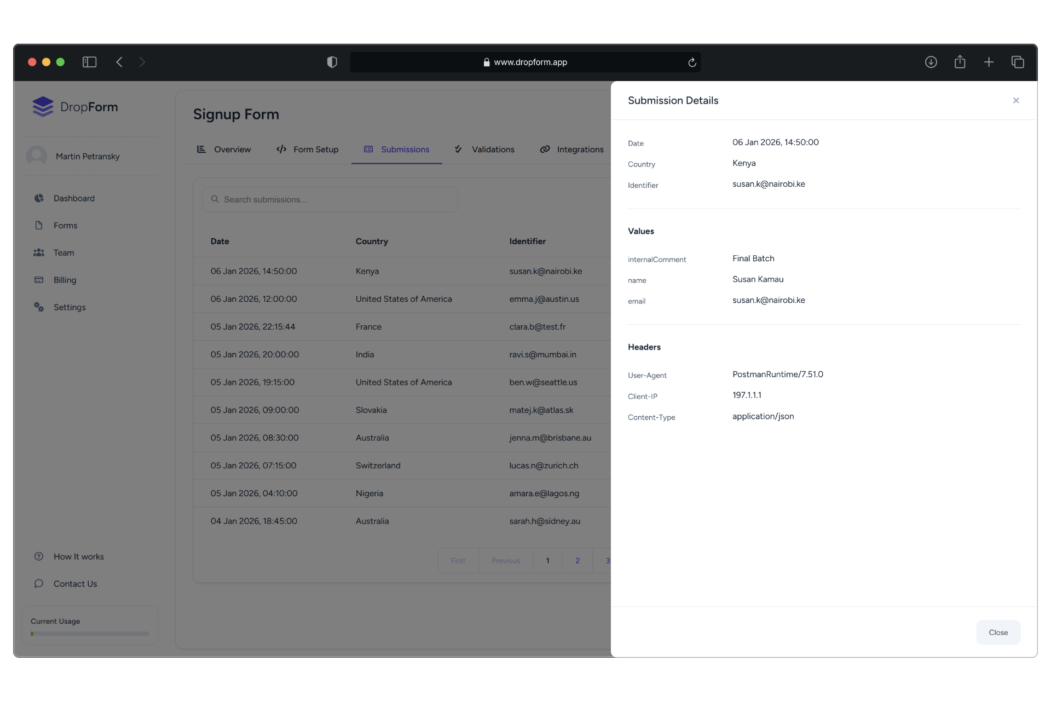Open the Overview tab

232,149
